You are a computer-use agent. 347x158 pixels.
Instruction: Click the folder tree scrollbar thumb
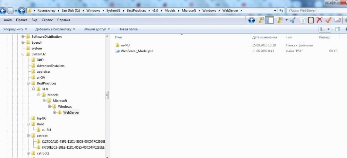point(107,95)
